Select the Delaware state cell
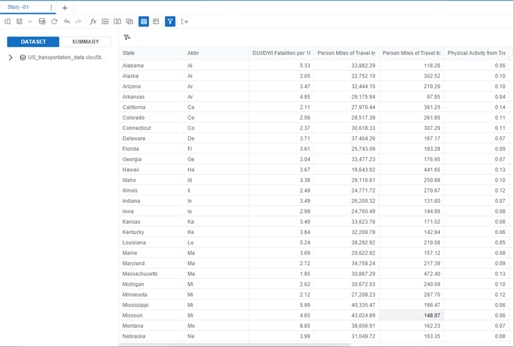 [x=151, y=138]
